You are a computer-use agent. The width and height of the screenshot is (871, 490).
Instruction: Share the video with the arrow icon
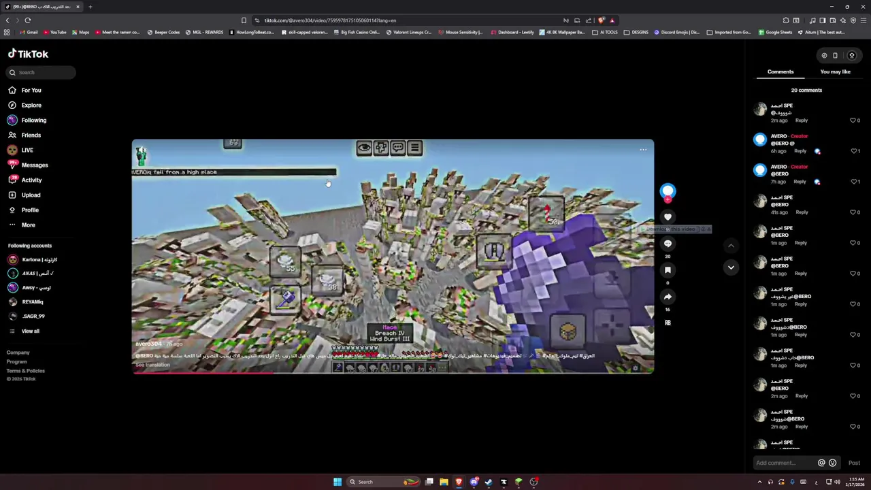pyautogui.click(x=668, y=297)
